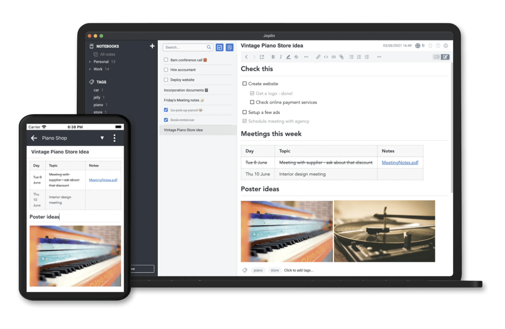Open the Piano Shop dropdown arrow on phone
Image resolution: width=505 pixels, height=329 pixels.
[x=102, y=138]
